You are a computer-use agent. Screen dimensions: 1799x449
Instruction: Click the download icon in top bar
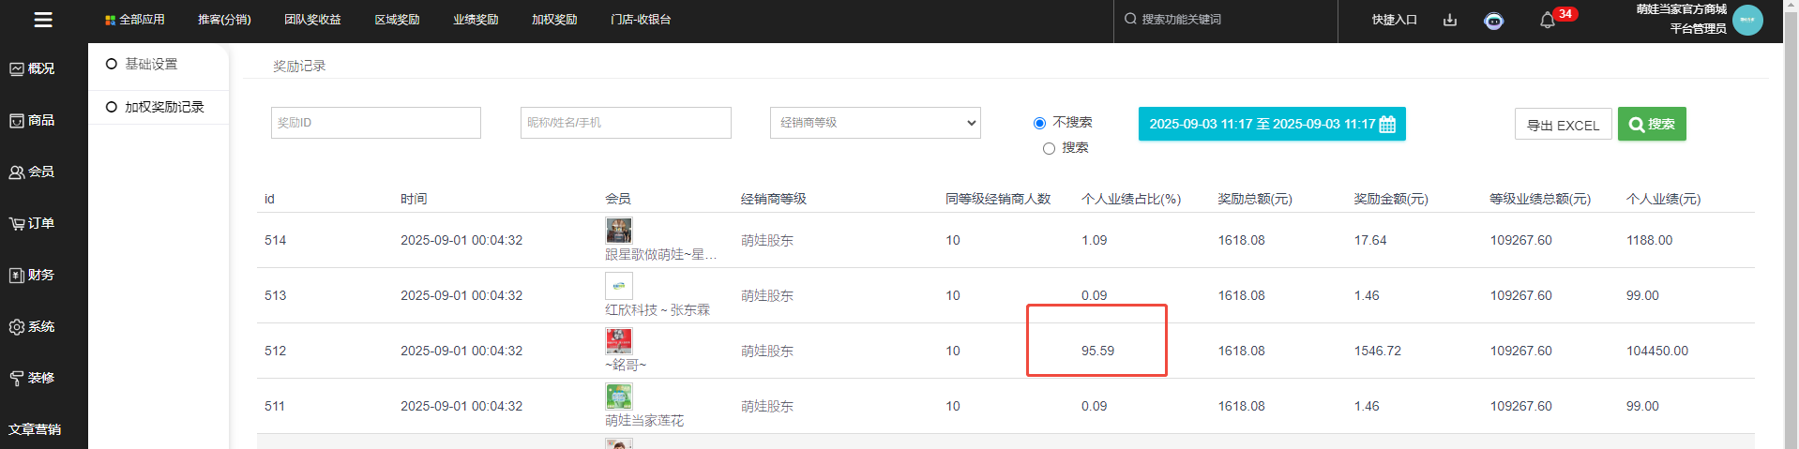coord(1450,20)
